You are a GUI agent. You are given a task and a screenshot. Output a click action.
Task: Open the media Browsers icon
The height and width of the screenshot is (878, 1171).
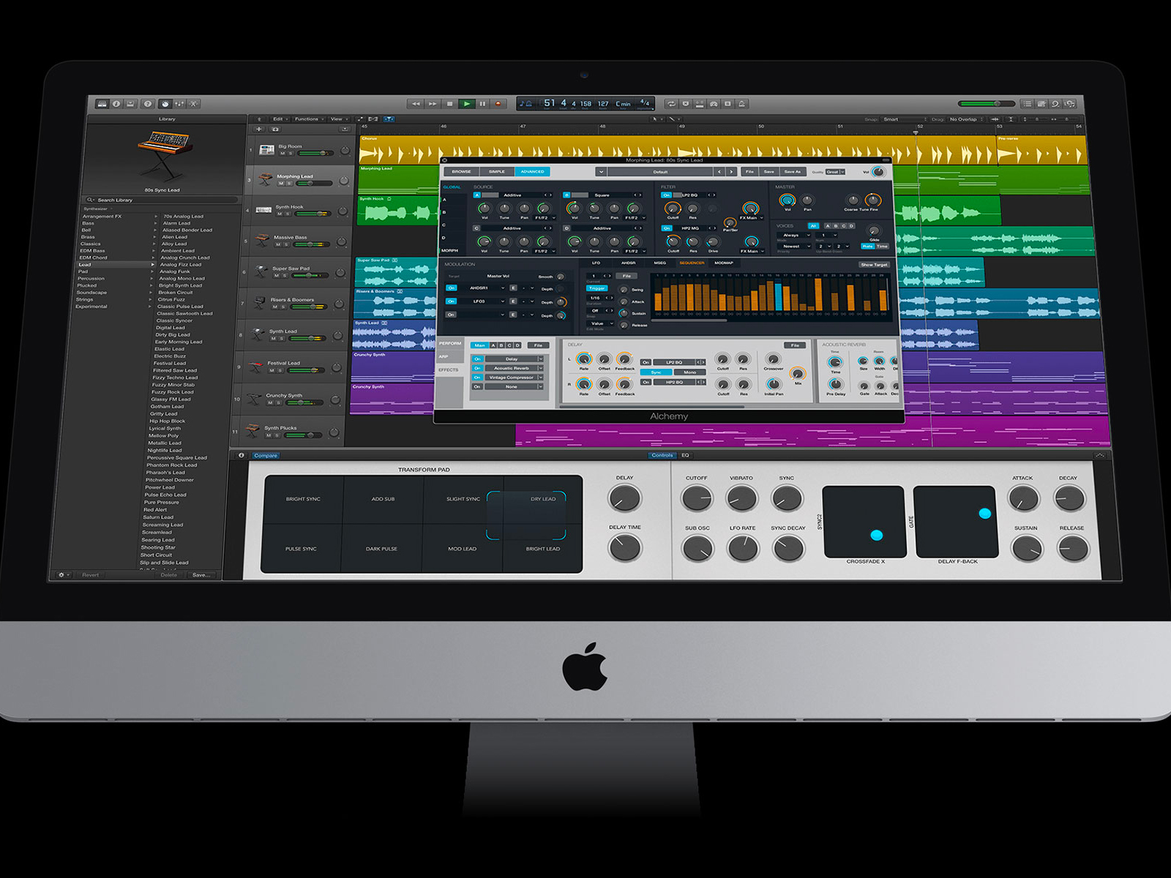coord(1070,104)
